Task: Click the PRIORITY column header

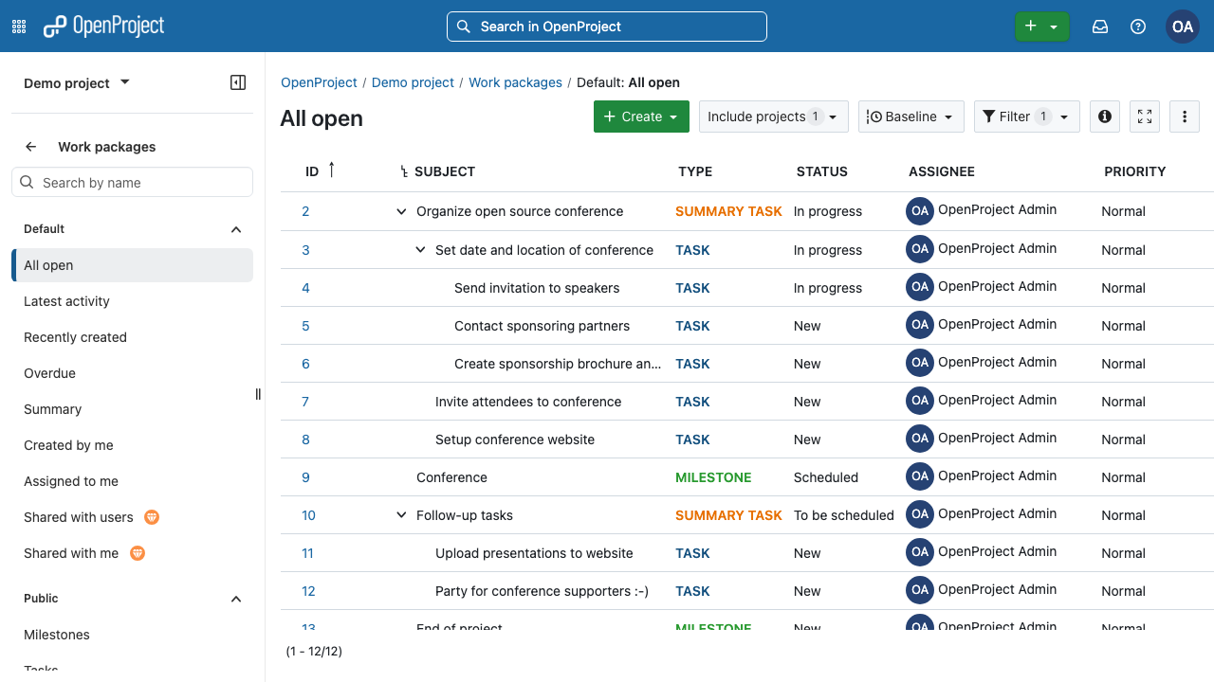Action: coord(1135,171)
